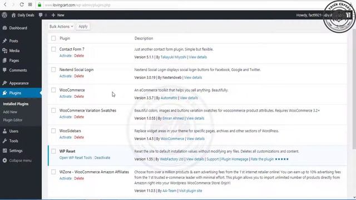Open Comments icon in sidebar

(5, 70)
